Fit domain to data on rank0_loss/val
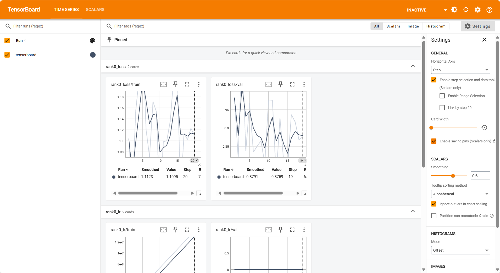The width and height of the screenshot is (500, 273). point(269,84)
